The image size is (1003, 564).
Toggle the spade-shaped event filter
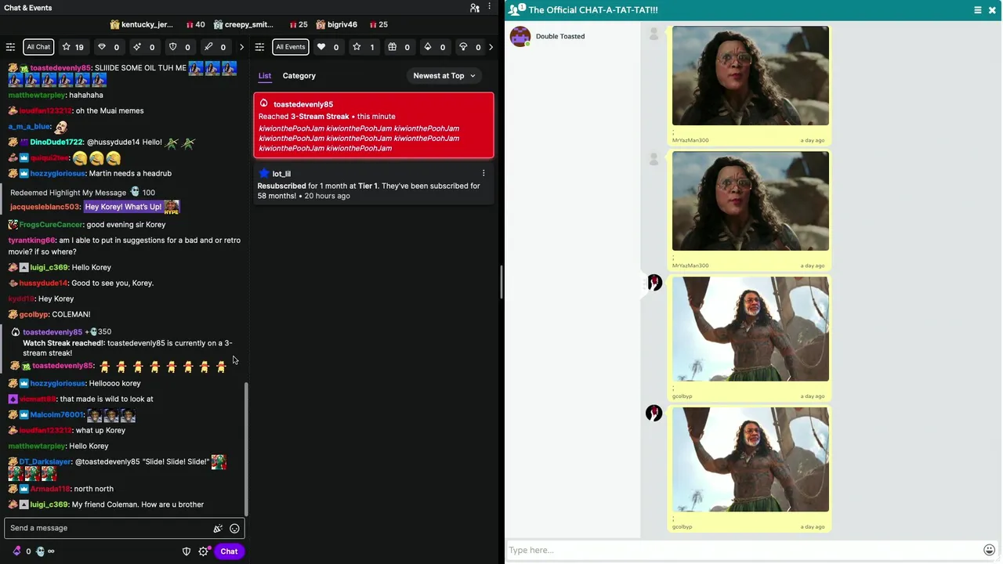click(434, 47)
